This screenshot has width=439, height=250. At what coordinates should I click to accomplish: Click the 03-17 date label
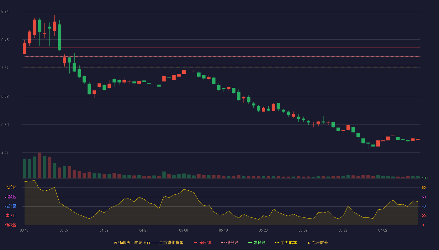pyautogui.click(x=24, y=230)
